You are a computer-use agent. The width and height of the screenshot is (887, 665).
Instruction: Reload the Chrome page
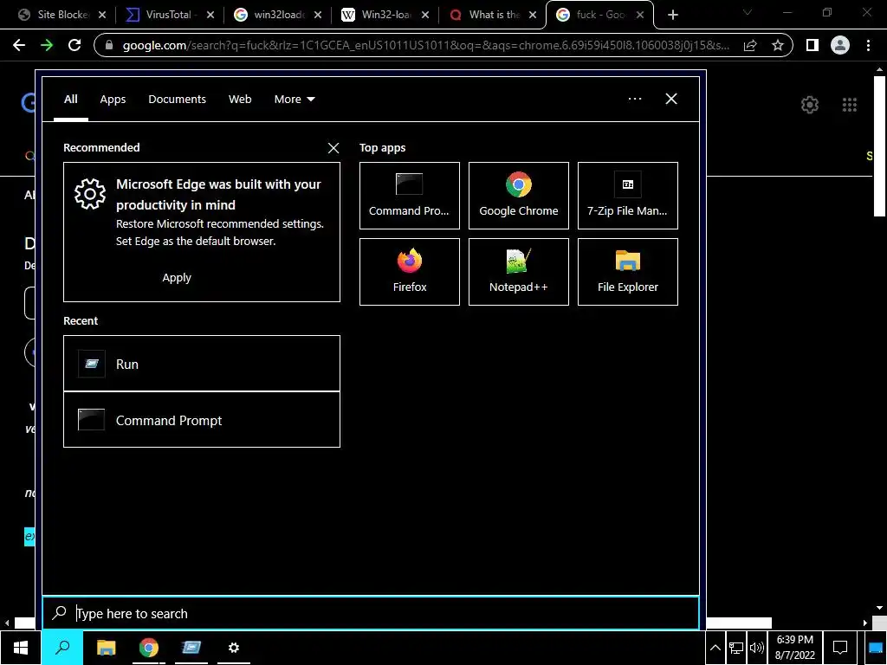74,45
